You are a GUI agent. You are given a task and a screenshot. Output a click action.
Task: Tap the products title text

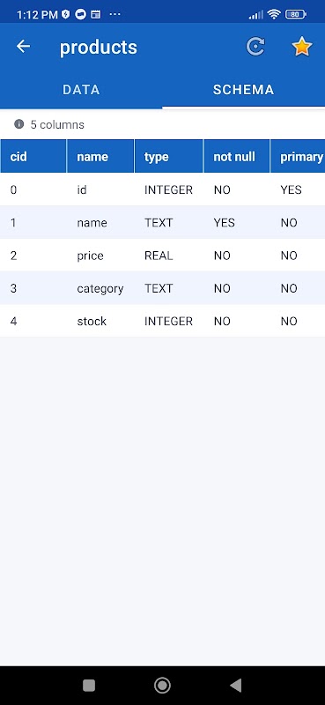click(x=99, y=48)
